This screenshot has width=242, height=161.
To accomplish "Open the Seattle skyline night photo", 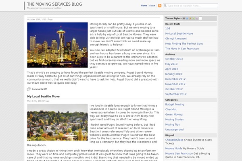I will click(57, 45).
